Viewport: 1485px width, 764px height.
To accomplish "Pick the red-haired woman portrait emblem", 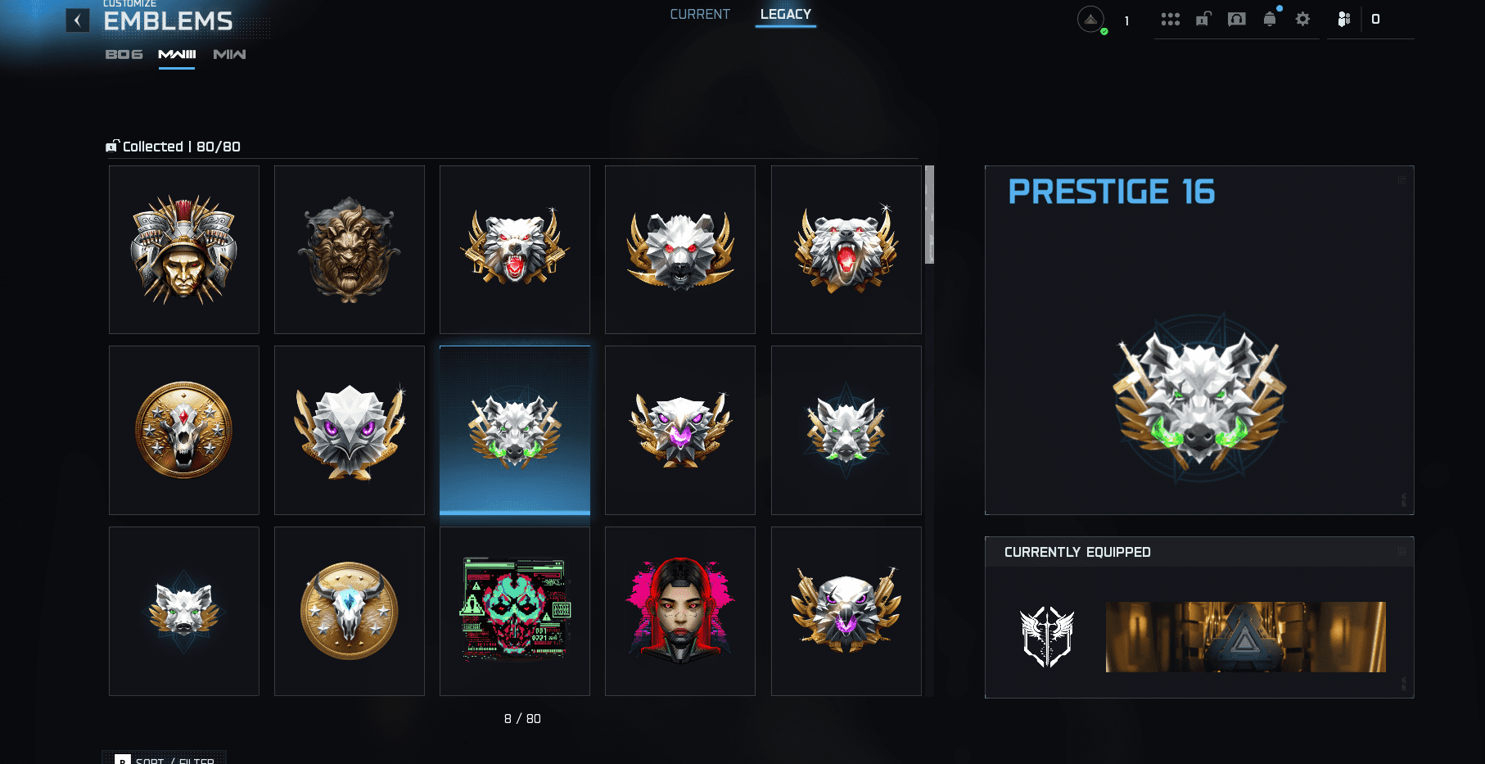I will (x=680, y=611).
